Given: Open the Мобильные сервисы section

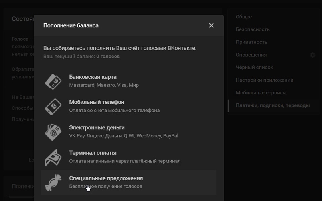Looking at the screenshot, I should pos(261,93).
